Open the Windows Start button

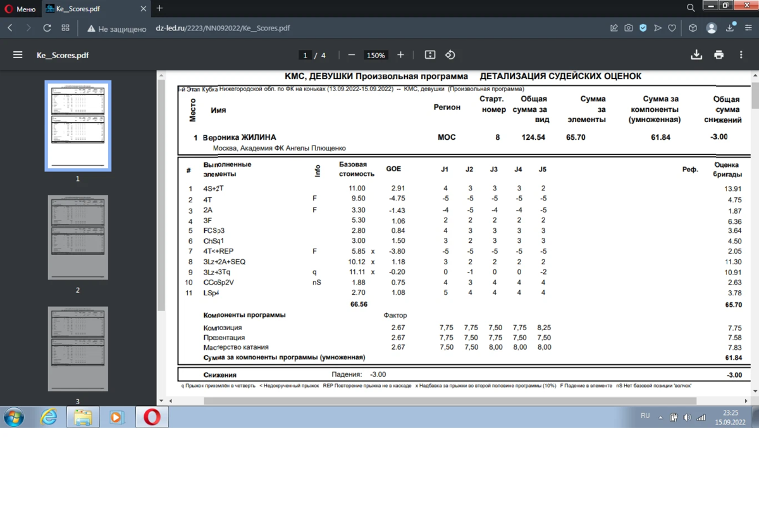(x=13, y=417)
